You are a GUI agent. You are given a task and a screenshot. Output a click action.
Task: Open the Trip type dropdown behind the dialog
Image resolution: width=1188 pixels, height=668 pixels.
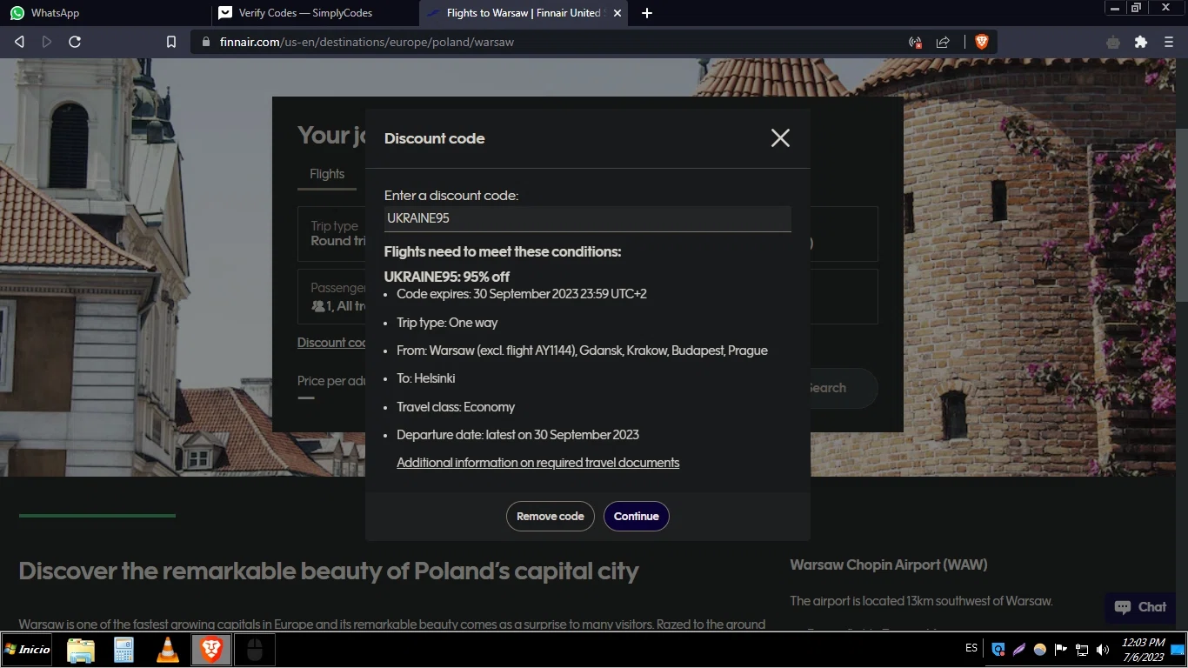(331, 233)
